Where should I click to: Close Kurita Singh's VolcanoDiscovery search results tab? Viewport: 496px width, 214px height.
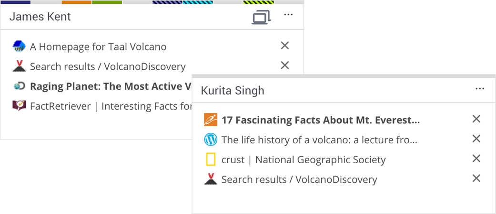tap(476, 178)
